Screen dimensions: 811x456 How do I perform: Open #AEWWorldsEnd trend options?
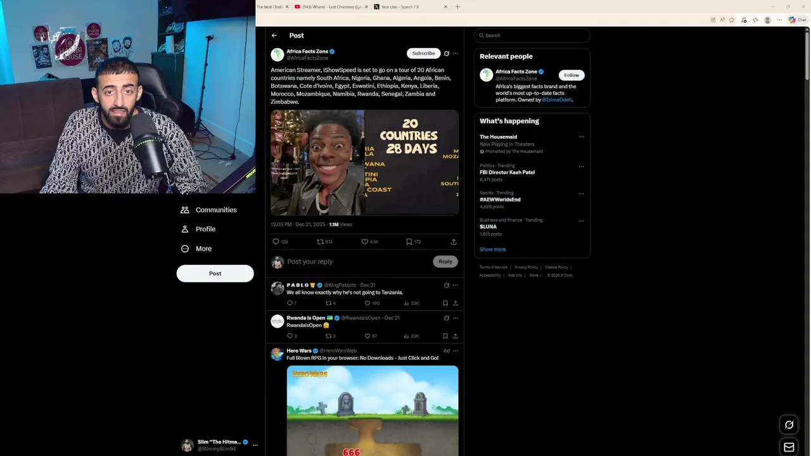point(581,194)
